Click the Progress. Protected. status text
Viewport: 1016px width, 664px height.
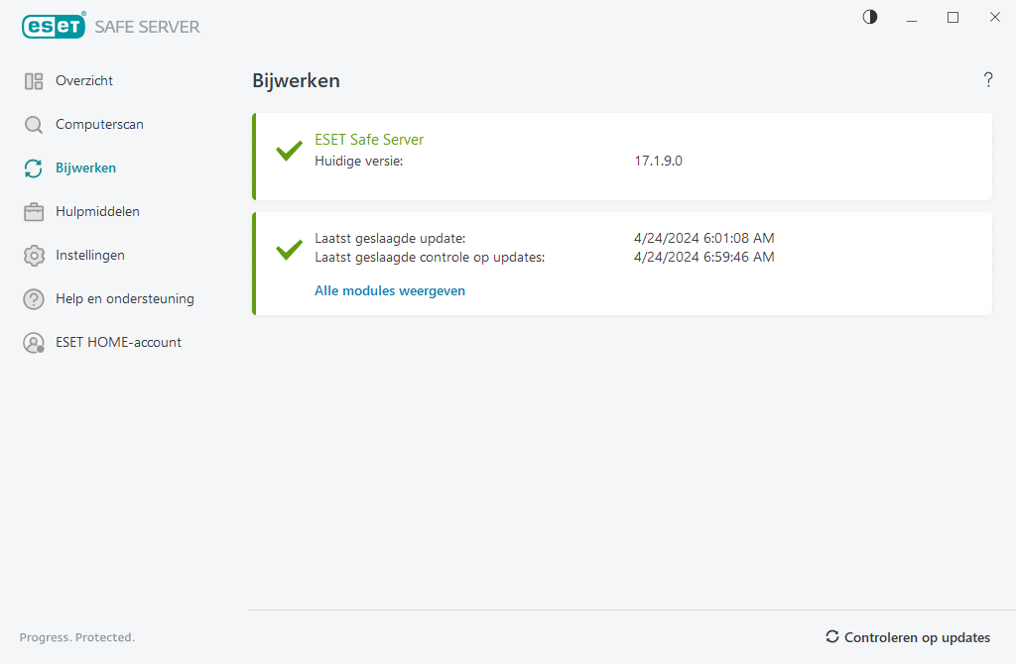coord(76,637)
